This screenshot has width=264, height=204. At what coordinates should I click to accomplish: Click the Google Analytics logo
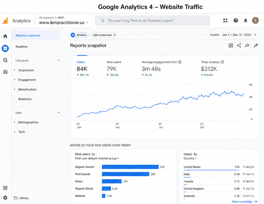[x=5, y=21]
